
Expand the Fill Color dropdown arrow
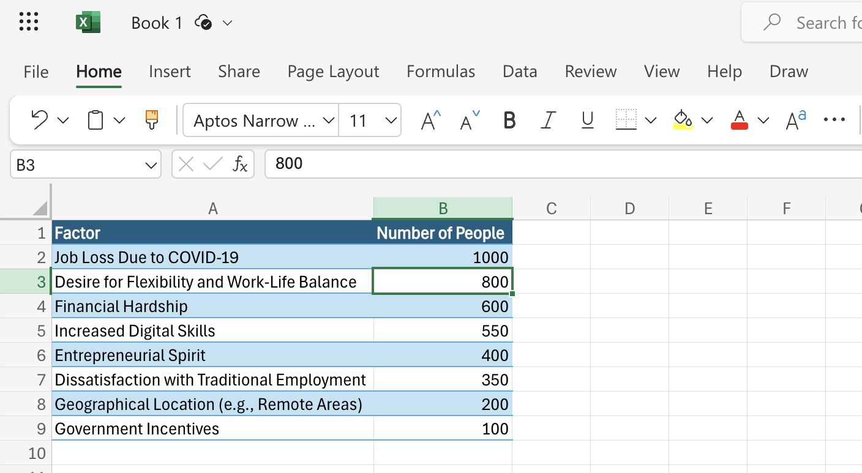coord(707,120)
